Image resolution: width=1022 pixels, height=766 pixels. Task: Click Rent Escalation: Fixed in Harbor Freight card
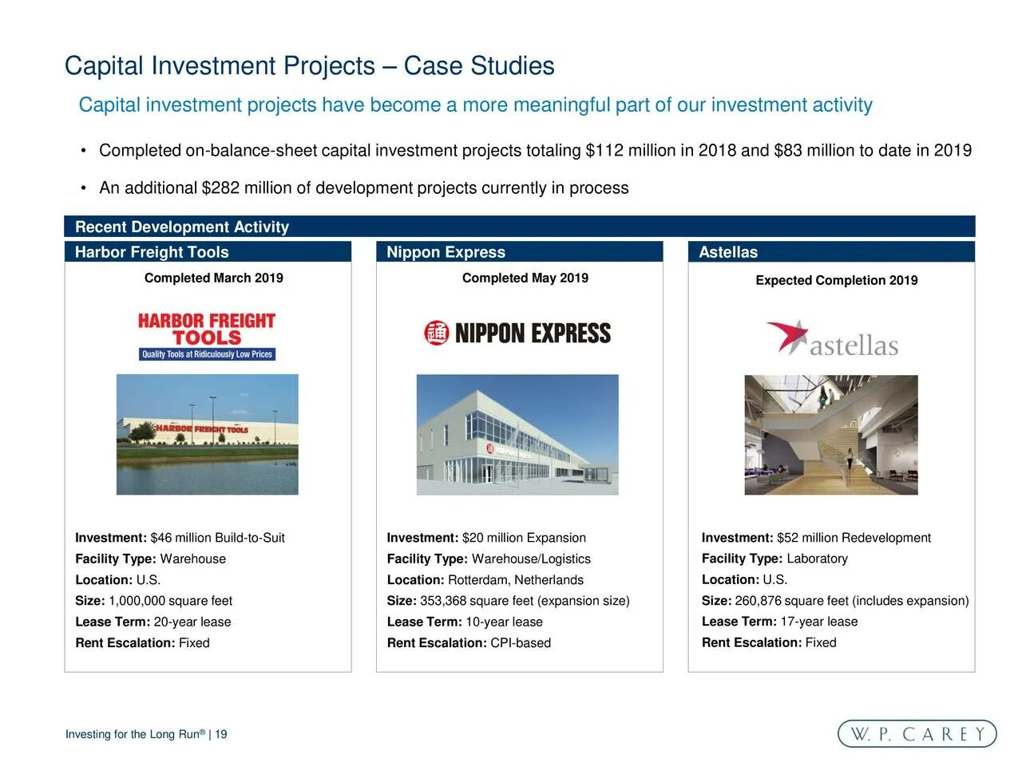(x=142, y=643)
